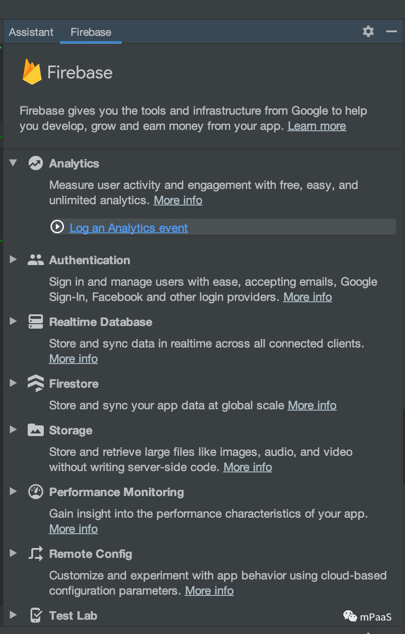405x634 pixels.
Task: Open the Learn more link
Action: click(316, 126)
